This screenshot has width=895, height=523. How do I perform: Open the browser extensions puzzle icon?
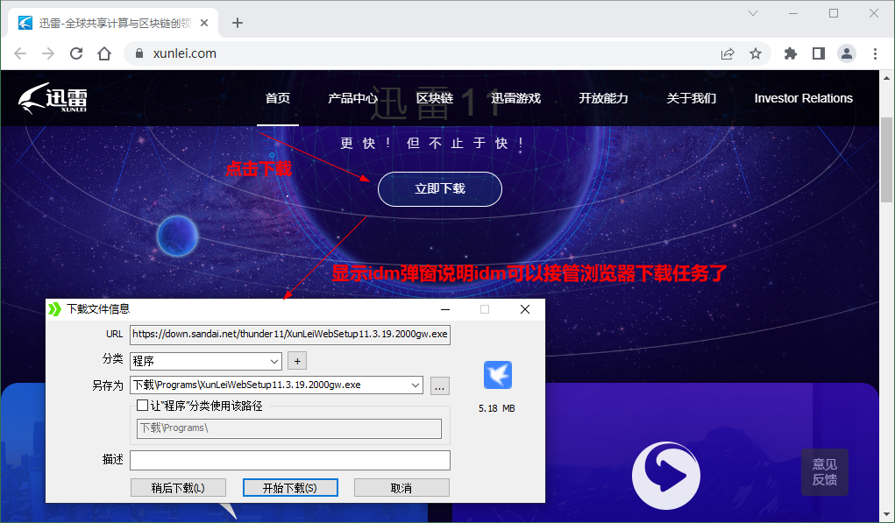(x=790, y=53)
